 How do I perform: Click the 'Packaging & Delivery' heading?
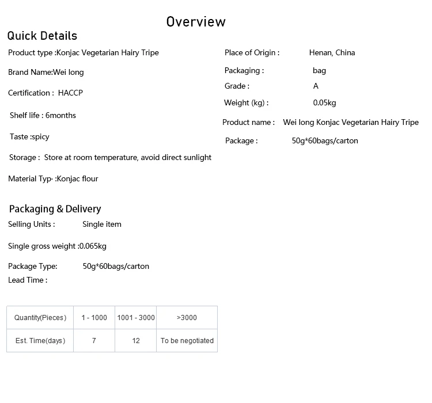tap(55, 209)
